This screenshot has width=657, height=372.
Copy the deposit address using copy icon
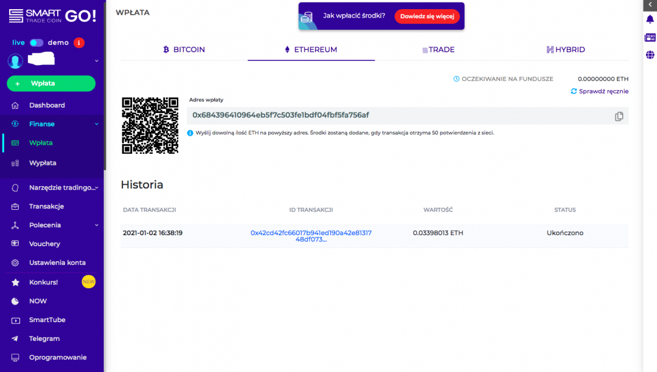tap(619, 116)
